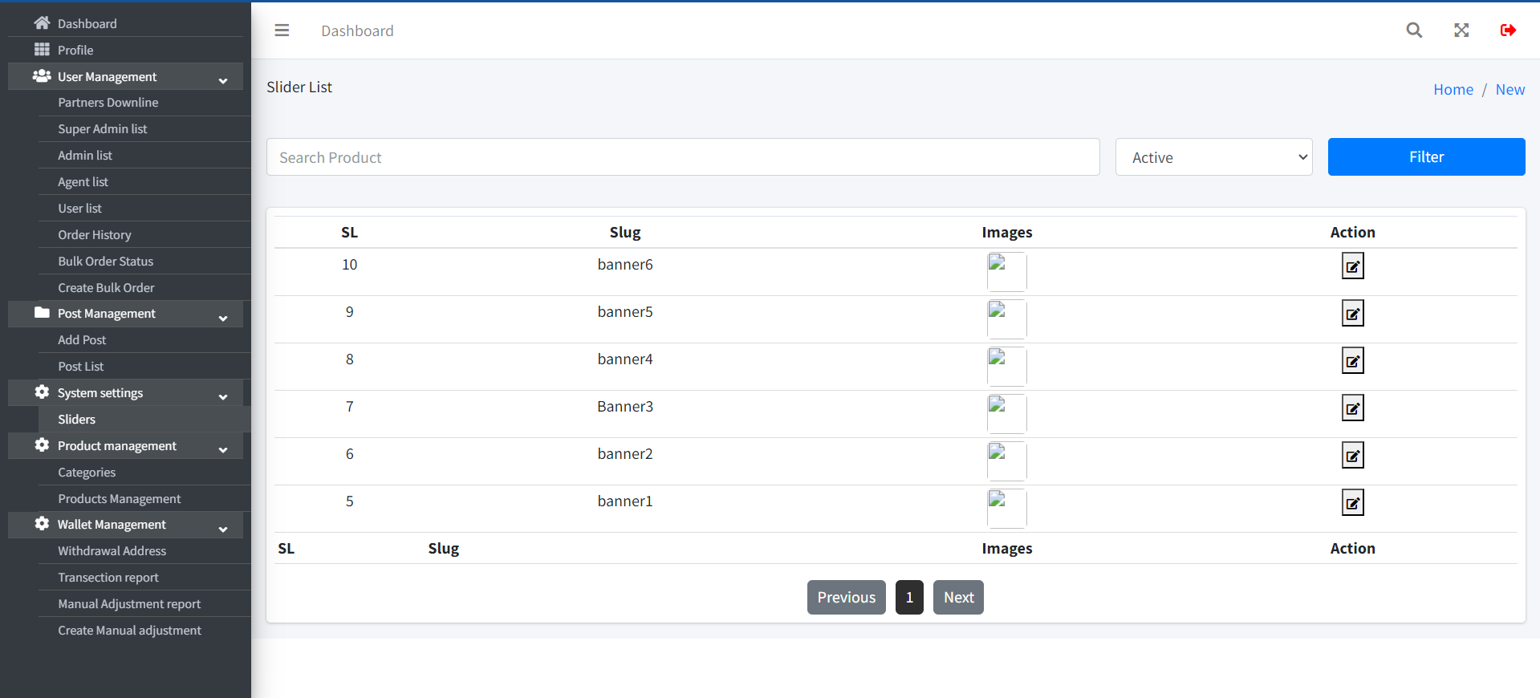This screenshot has height=698, width=1540.
Task: Click the Home breadcrumb link
Action: (x=1453, y=90)
